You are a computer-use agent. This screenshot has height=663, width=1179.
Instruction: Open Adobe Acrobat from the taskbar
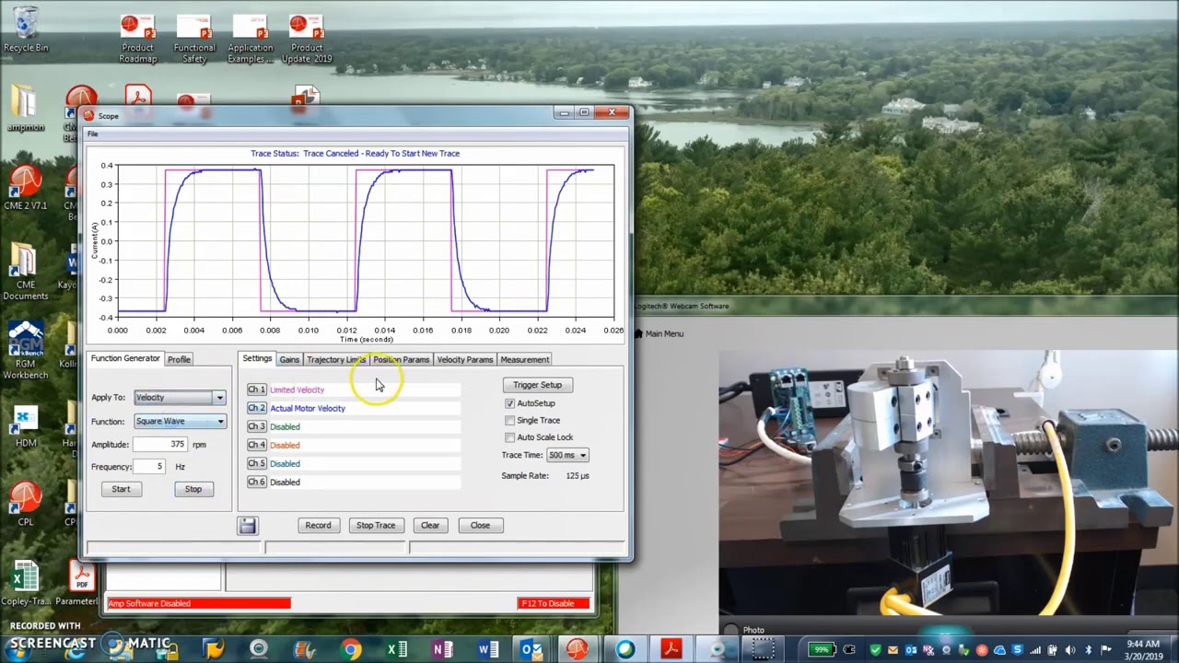[671, 650]
